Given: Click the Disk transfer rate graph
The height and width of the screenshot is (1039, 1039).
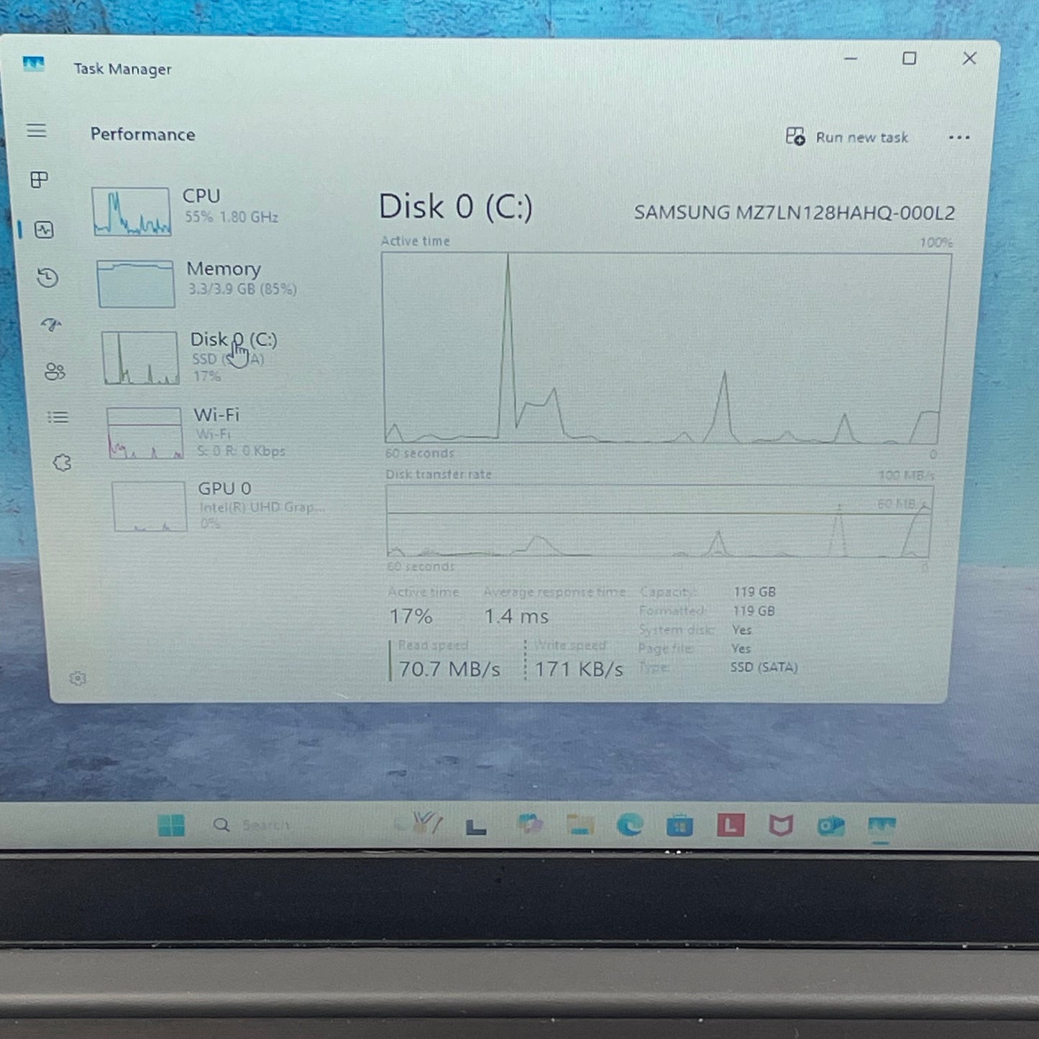Looking at the screenshot, I should [x=659, y=521].
